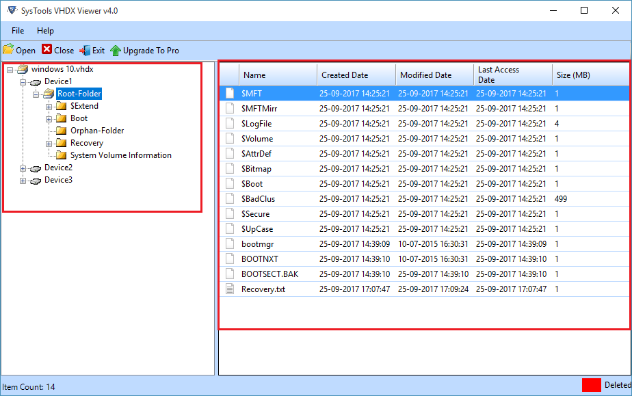Click Upgrade To Pro button text
The image size is (632, 396).
point(151,51)
